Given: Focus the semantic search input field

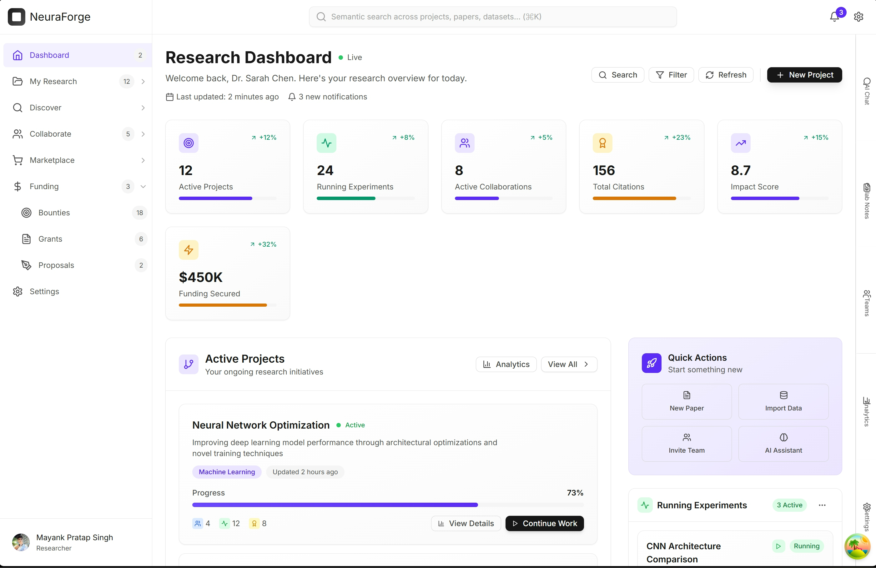Looking at the screenshot, I should click(x=492, y=17).
